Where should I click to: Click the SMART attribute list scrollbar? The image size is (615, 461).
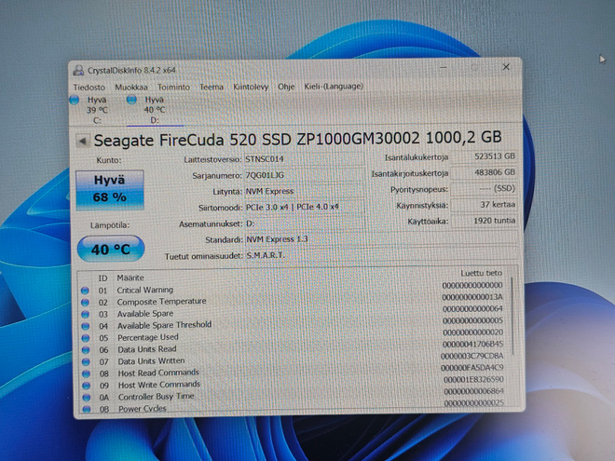click(512, 340)
